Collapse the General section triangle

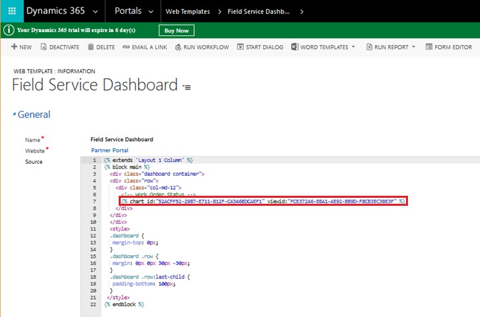[14, 114]
